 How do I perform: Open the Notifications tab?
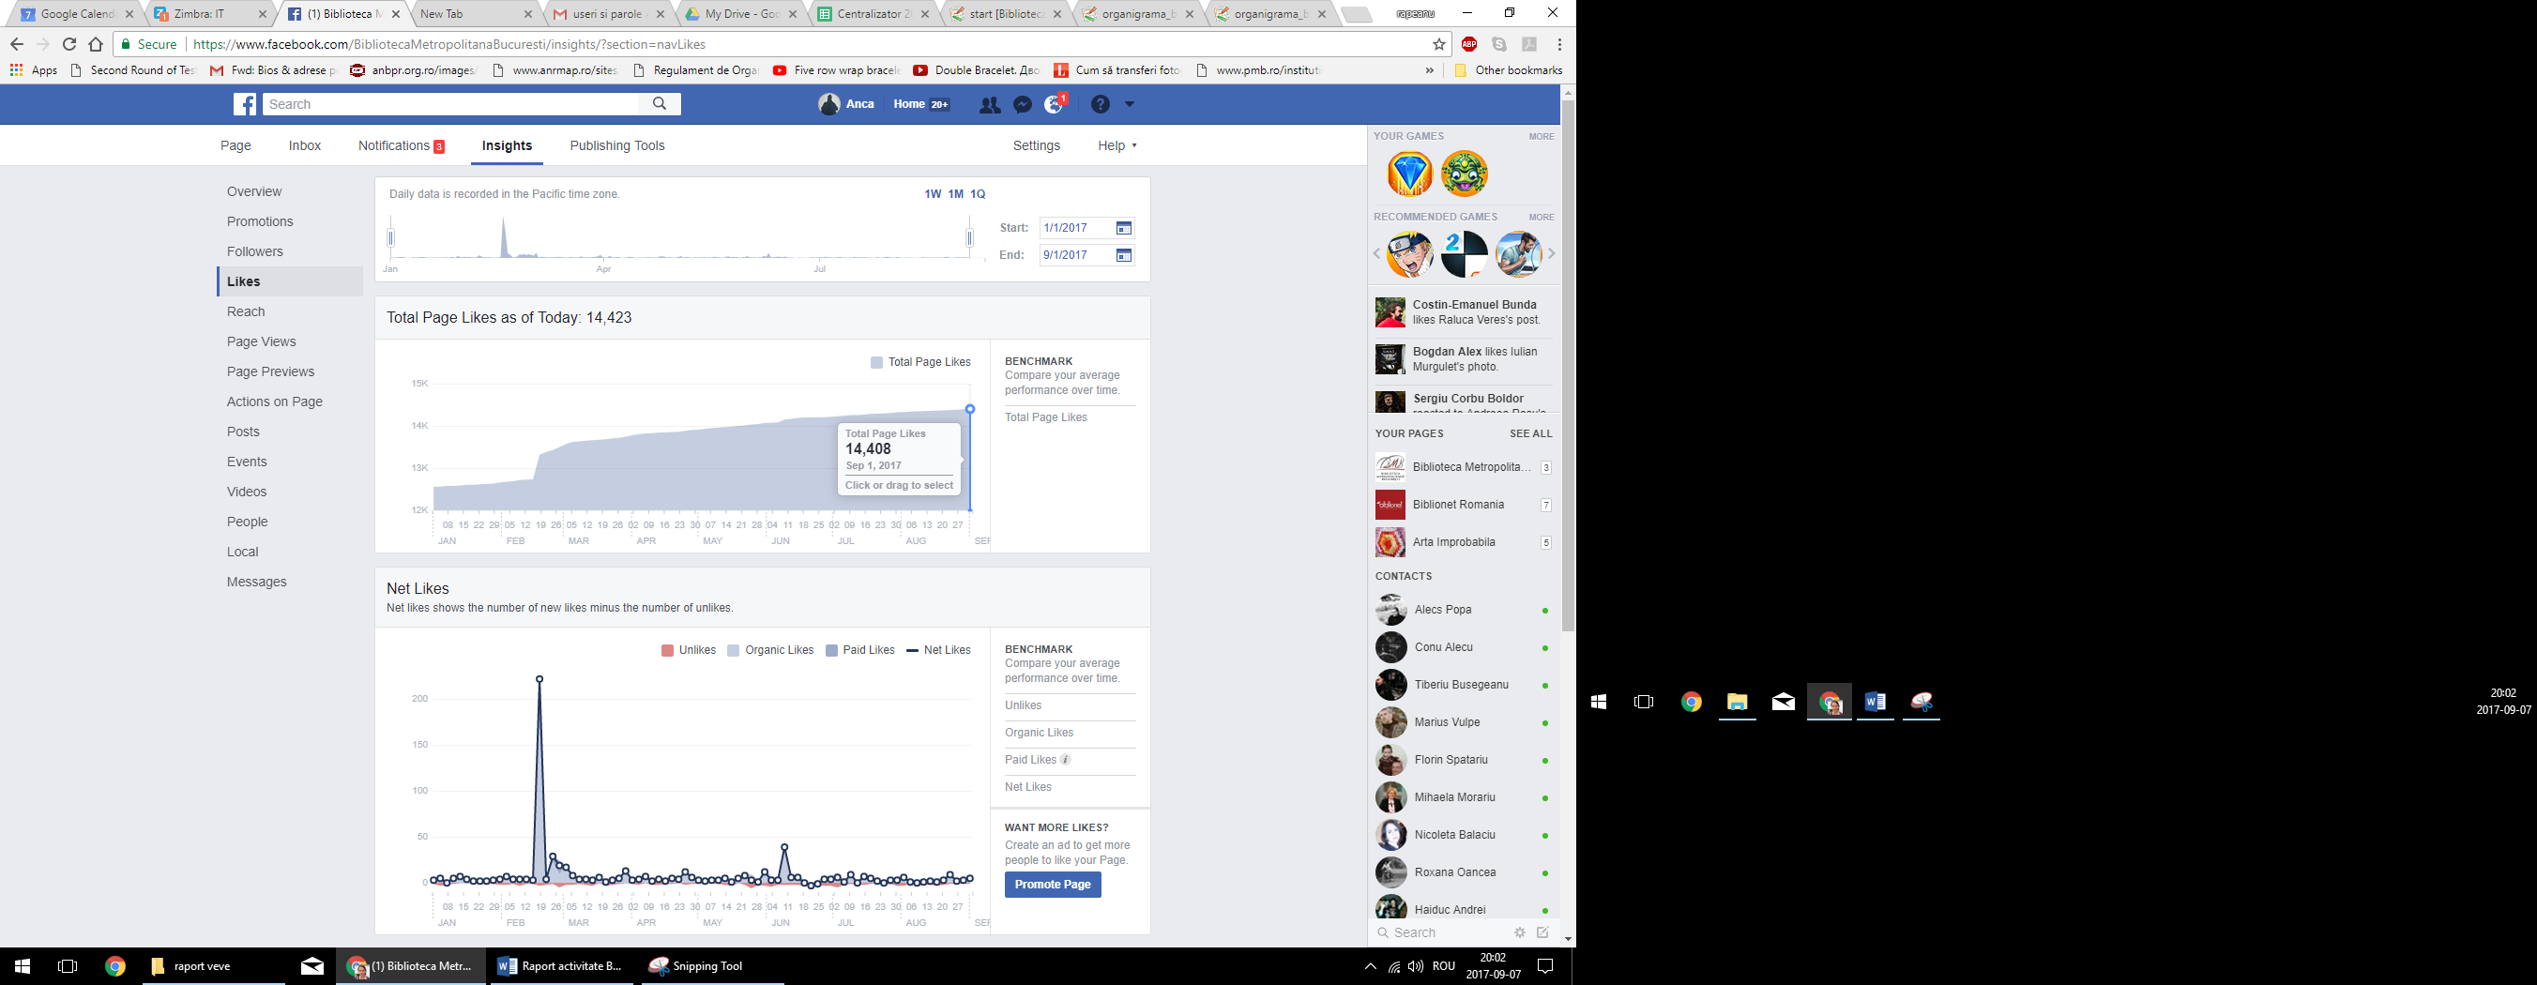coord(401,145)
